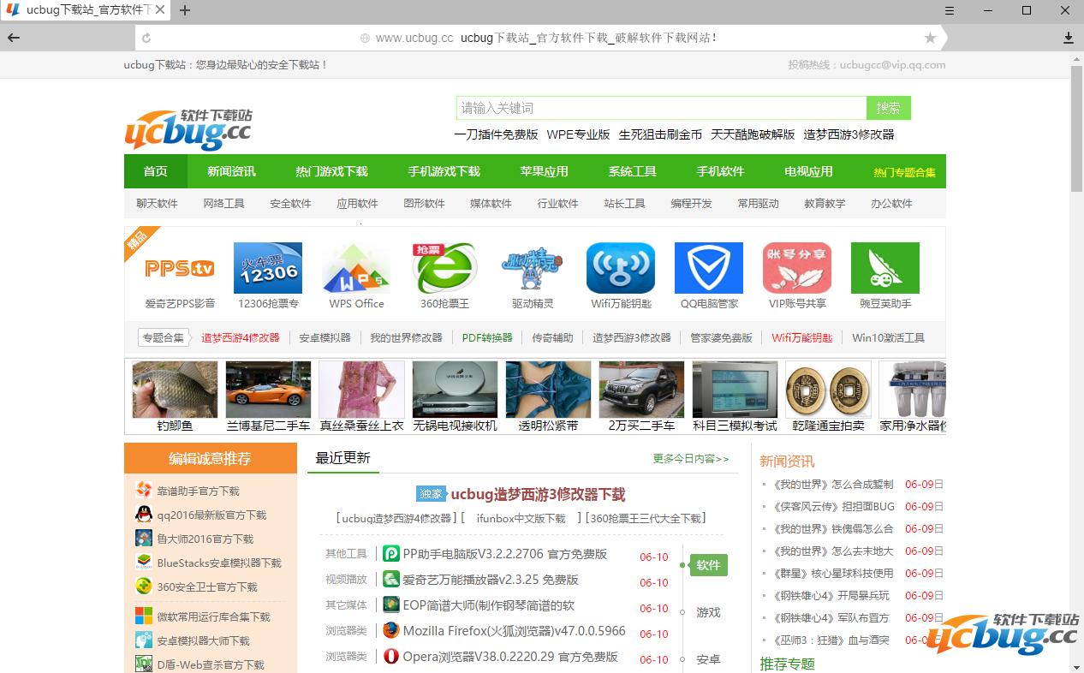This screenshot has height=673, width=1084.
Task: Switch to the 苹果应用 navigation item
Action: (544, 170)
